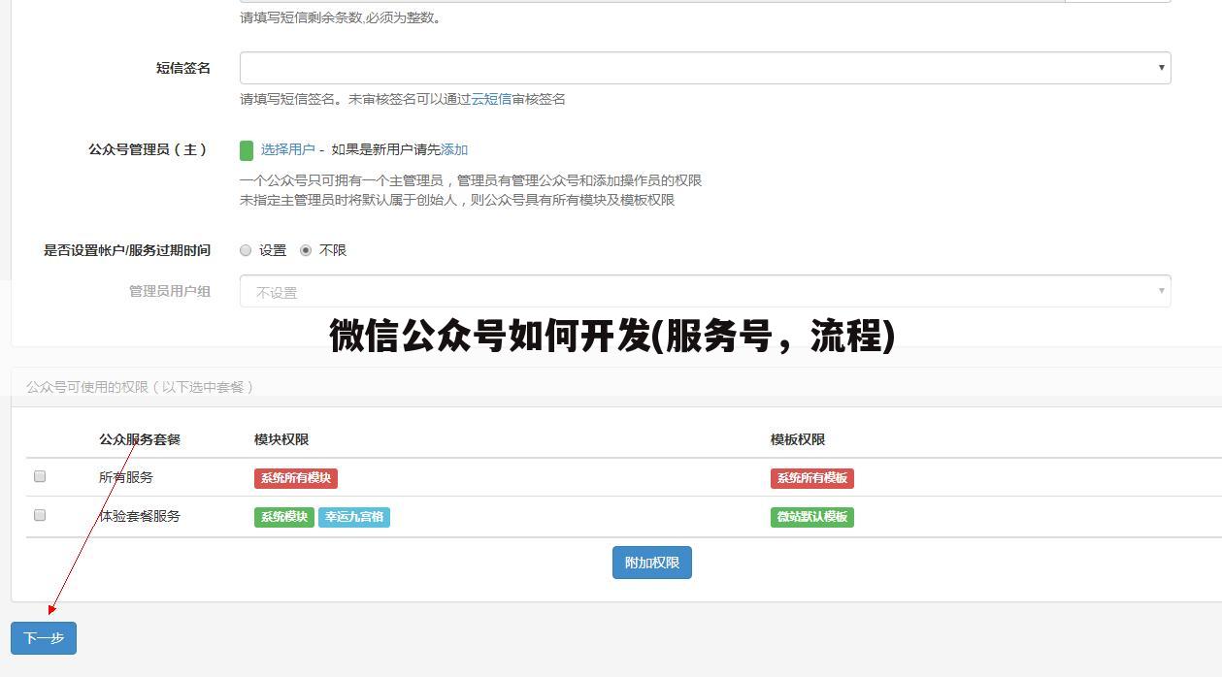1222x677 pixels.
Task: Click the 公众号管理员（主） label
Action: click(149, 149)
